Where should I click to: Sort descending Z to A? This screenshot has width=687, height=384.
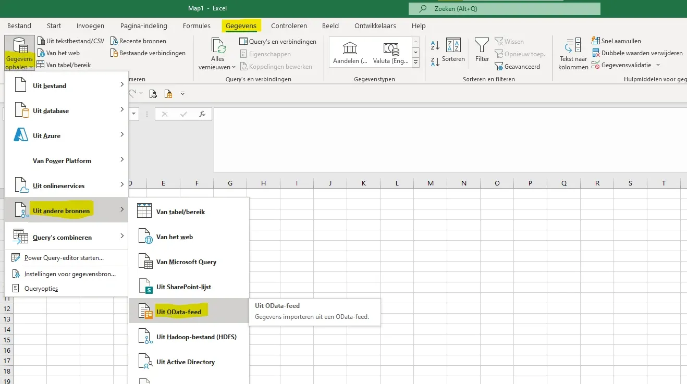[x=435, y=61]
